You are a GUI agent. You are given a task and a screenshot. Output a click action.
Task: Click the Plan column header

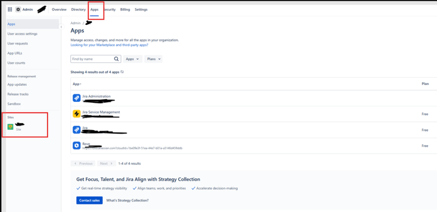click(425, 84)
